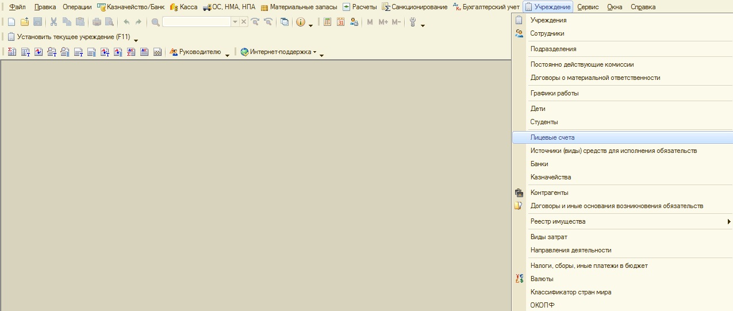
Task: Expand the Реестр имущества submenu arrow
Action: pos(728,221)
